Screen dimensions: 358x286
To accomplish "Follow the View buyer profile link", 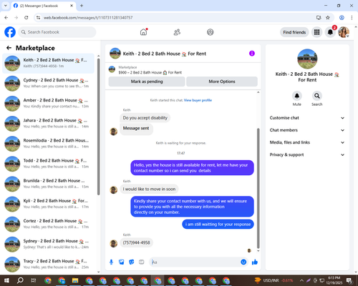I will coord(198,100).
